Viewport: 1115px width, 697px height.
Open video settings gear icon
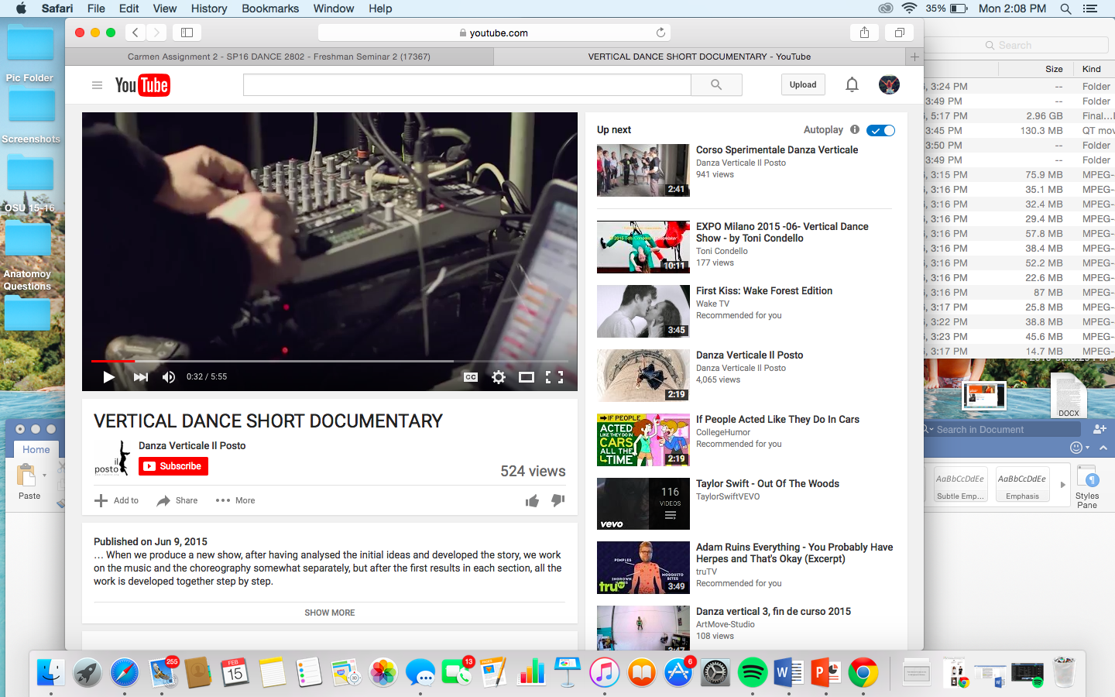coord(499,377)
